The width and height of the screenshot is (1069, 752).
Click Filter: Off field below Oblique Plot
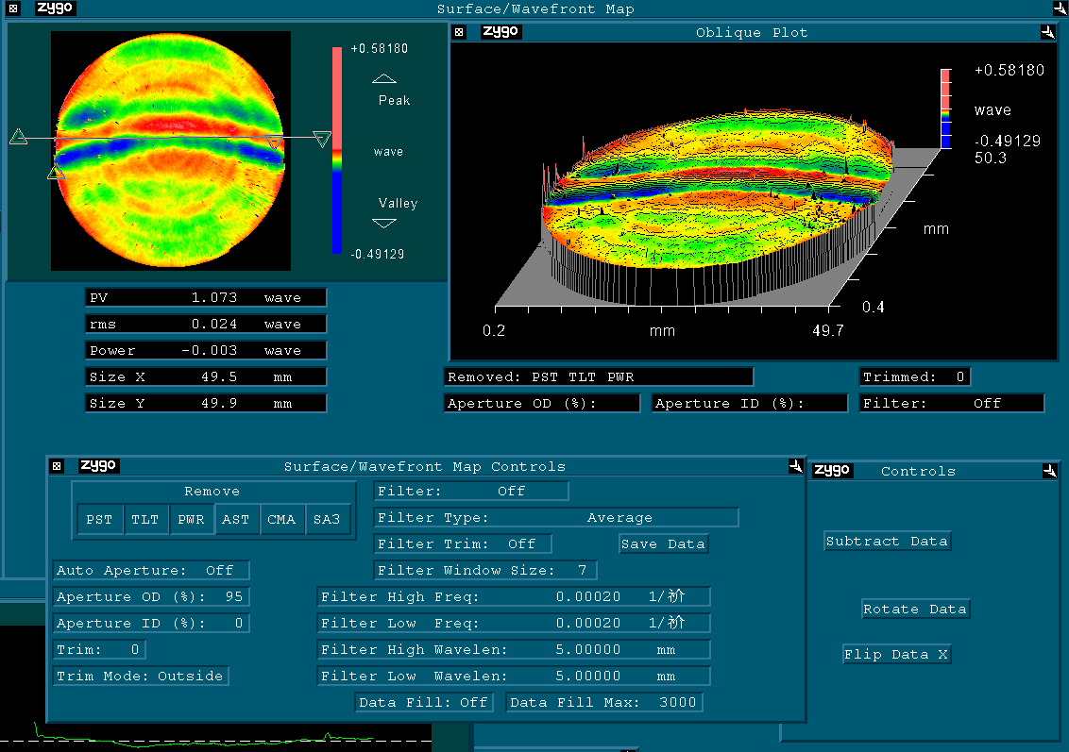pyautogui.click(x=952, y=403)
